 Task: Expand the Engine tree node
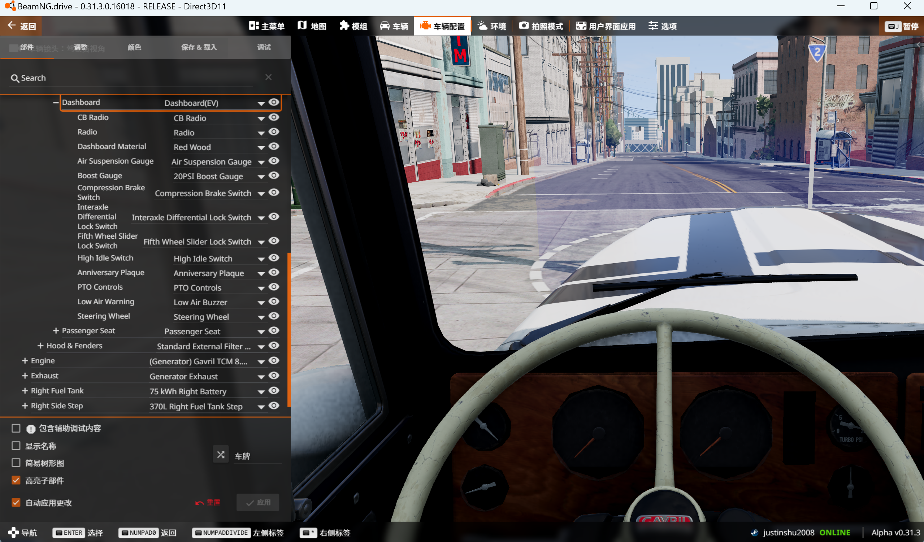pyautogui.click(x=25, y=361)
